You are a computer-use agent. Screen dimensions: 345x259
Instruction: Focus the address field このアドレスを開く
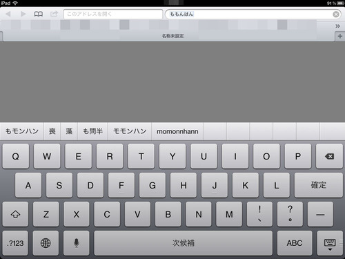[x=113, y=14]
